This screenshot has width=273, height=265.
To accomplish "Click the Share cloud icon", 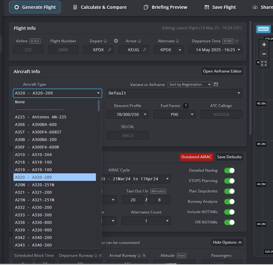I will (255, 7).
